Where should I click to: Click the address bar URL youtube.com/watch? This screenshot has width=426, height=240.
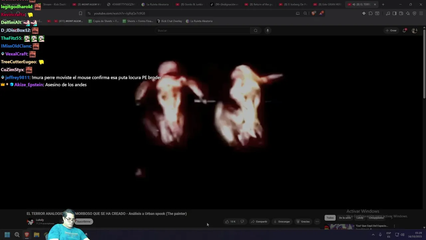[119, 13]
